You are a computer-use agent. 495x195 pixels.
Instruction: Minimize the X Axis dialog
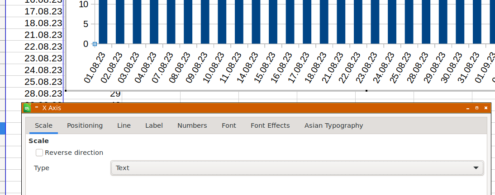pos(468,108)
